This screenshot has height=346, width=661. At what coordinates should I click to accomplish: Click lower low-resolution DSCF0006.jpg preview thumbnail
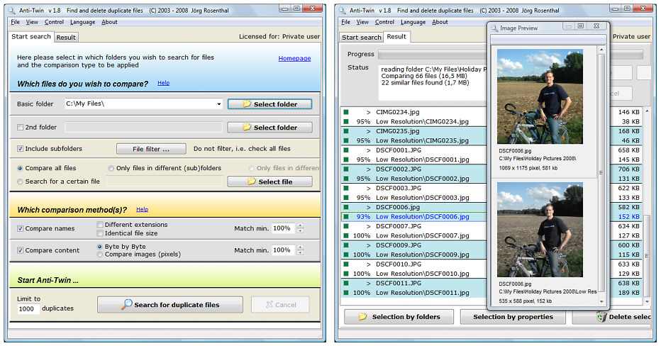(x=540, y=230)
